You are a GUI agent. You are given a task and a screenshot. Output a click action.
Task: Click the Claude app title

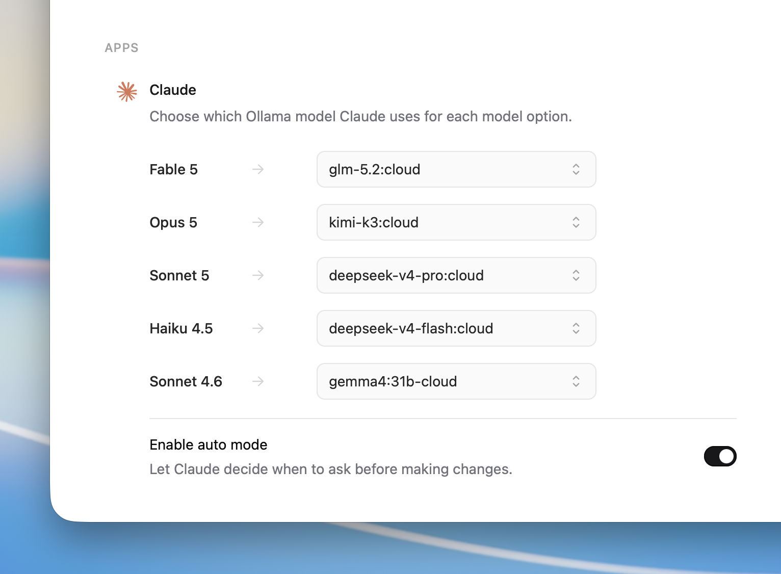click(x=173, y=90)
